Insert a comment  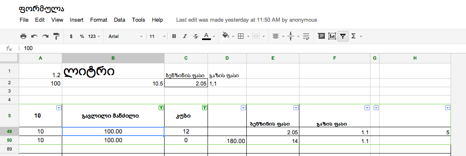[x=321, y=36]
